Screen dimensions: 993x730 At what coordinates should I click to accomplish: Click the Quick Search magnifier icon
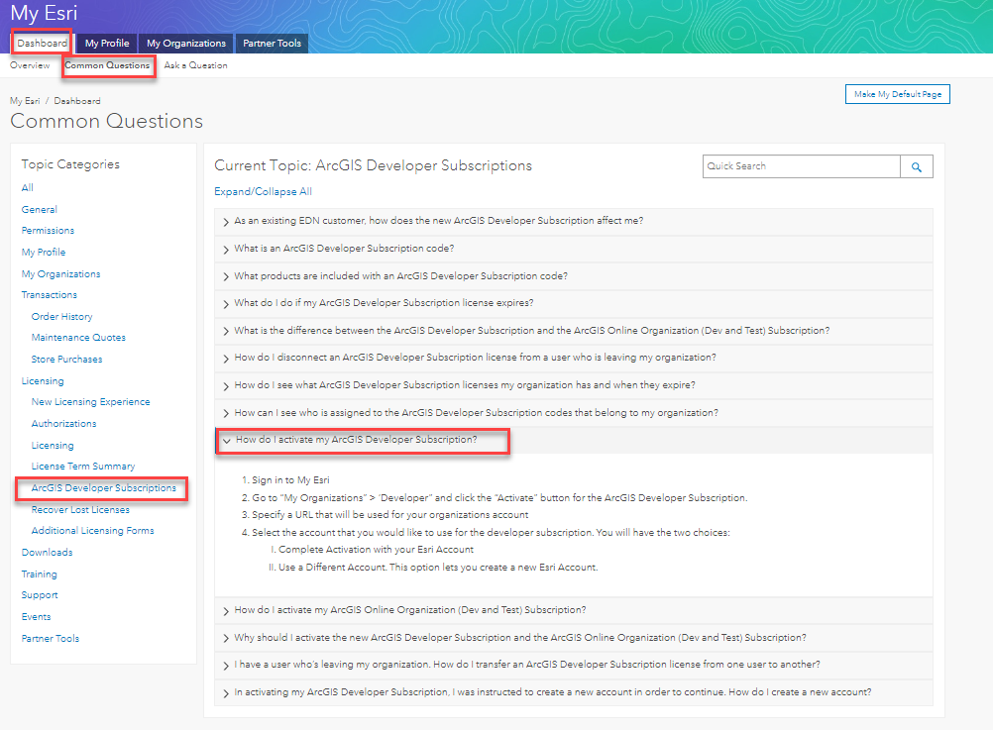(916, 166)
